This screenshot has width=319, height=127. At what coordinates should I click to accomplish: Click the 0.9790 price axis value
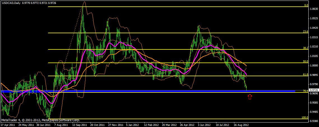314,84
